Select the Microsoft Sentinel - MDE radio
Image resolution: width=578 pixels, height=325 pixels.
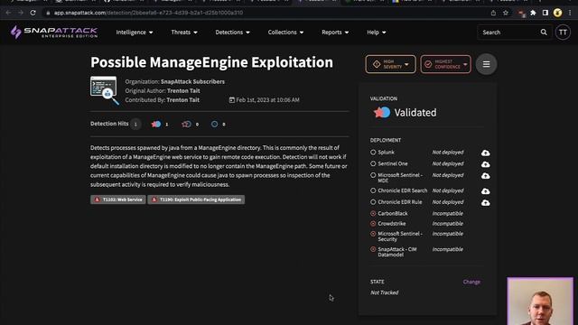(x=373, y=175)
